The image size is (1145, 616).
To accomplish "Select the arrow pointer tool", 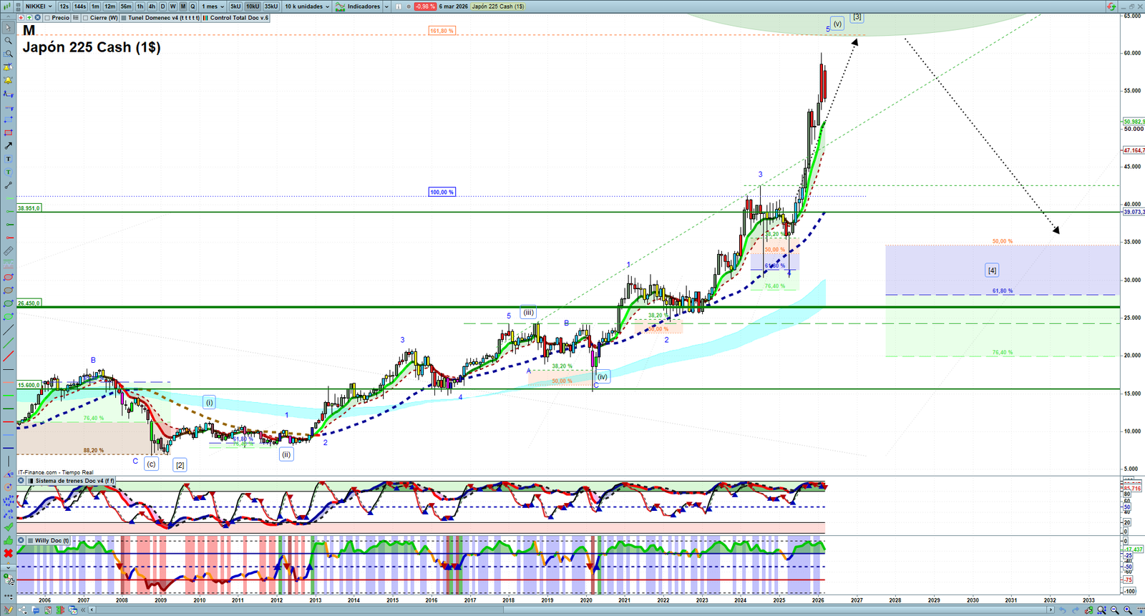I will (x=9, y=28).
